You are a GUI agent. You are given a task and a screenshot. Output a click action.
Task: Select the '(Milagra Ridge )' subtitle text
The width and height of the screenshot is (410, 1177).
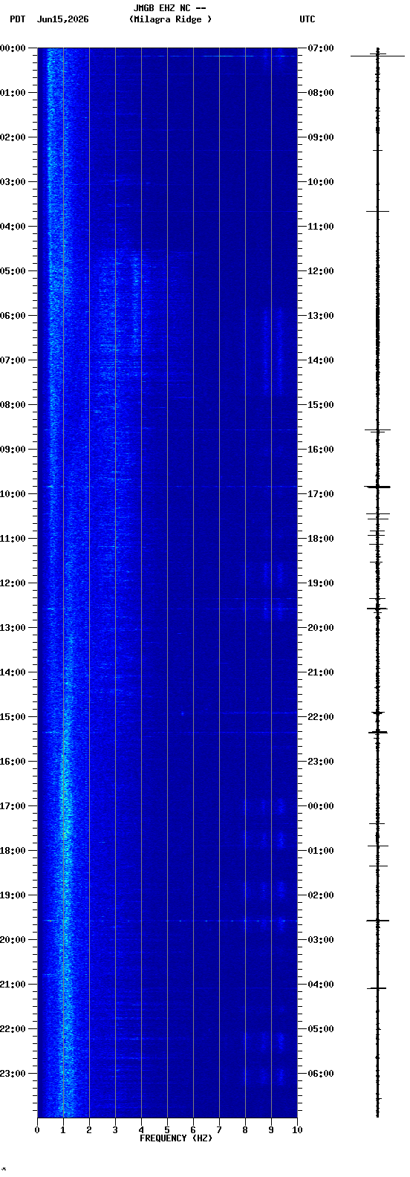pyautogui.click(x=170, y=19)
